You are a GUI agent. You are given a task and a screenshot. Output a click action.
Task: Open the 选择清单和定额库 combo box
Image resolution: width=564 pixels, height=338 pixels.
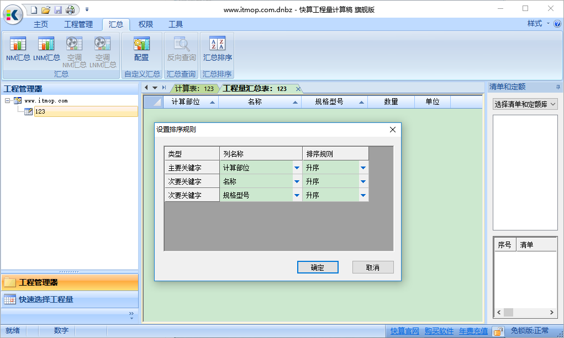click(x=525, y=104)
